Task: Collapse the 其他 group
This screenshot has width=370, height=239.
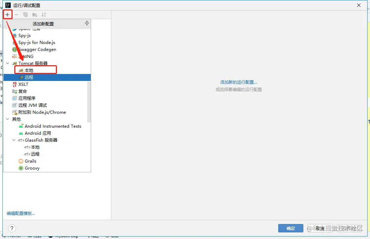Action: coord(8,119)
